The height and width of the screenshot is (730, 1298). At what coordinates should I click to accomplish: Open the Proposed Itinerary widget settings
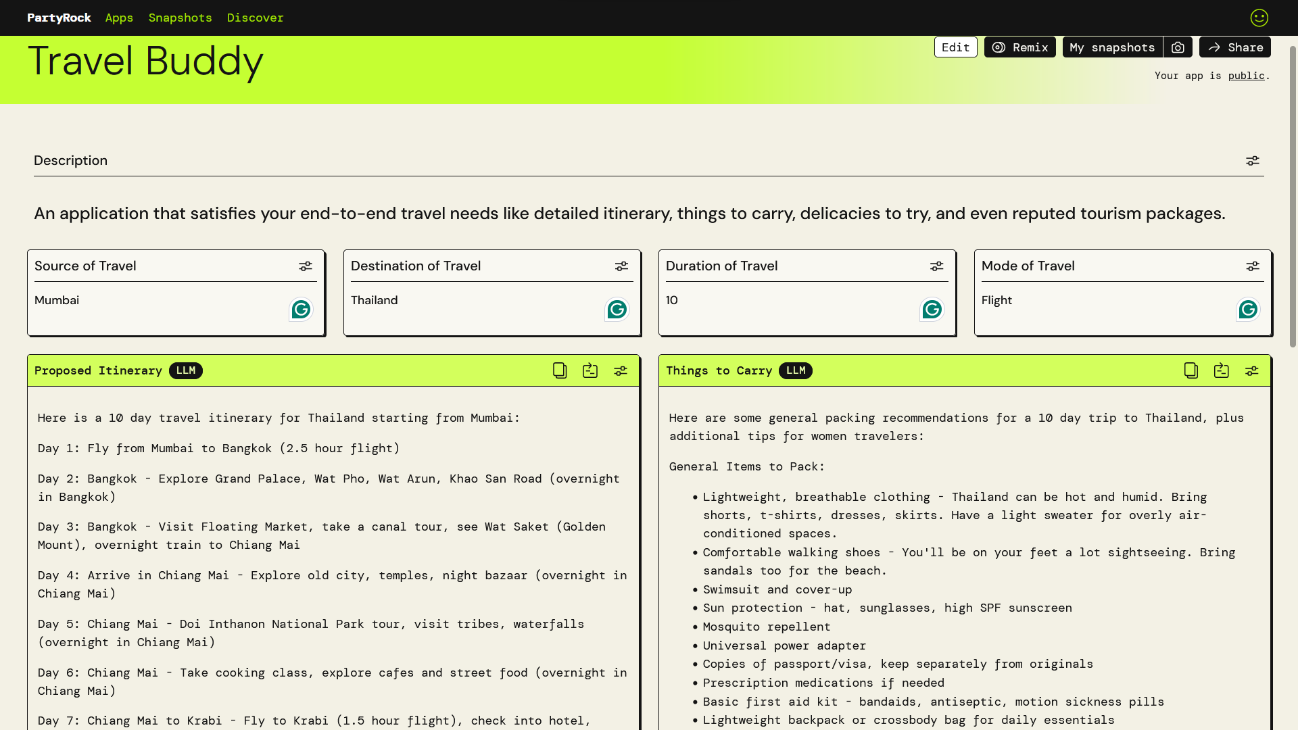pyautogui.click(x=621, y=370)
